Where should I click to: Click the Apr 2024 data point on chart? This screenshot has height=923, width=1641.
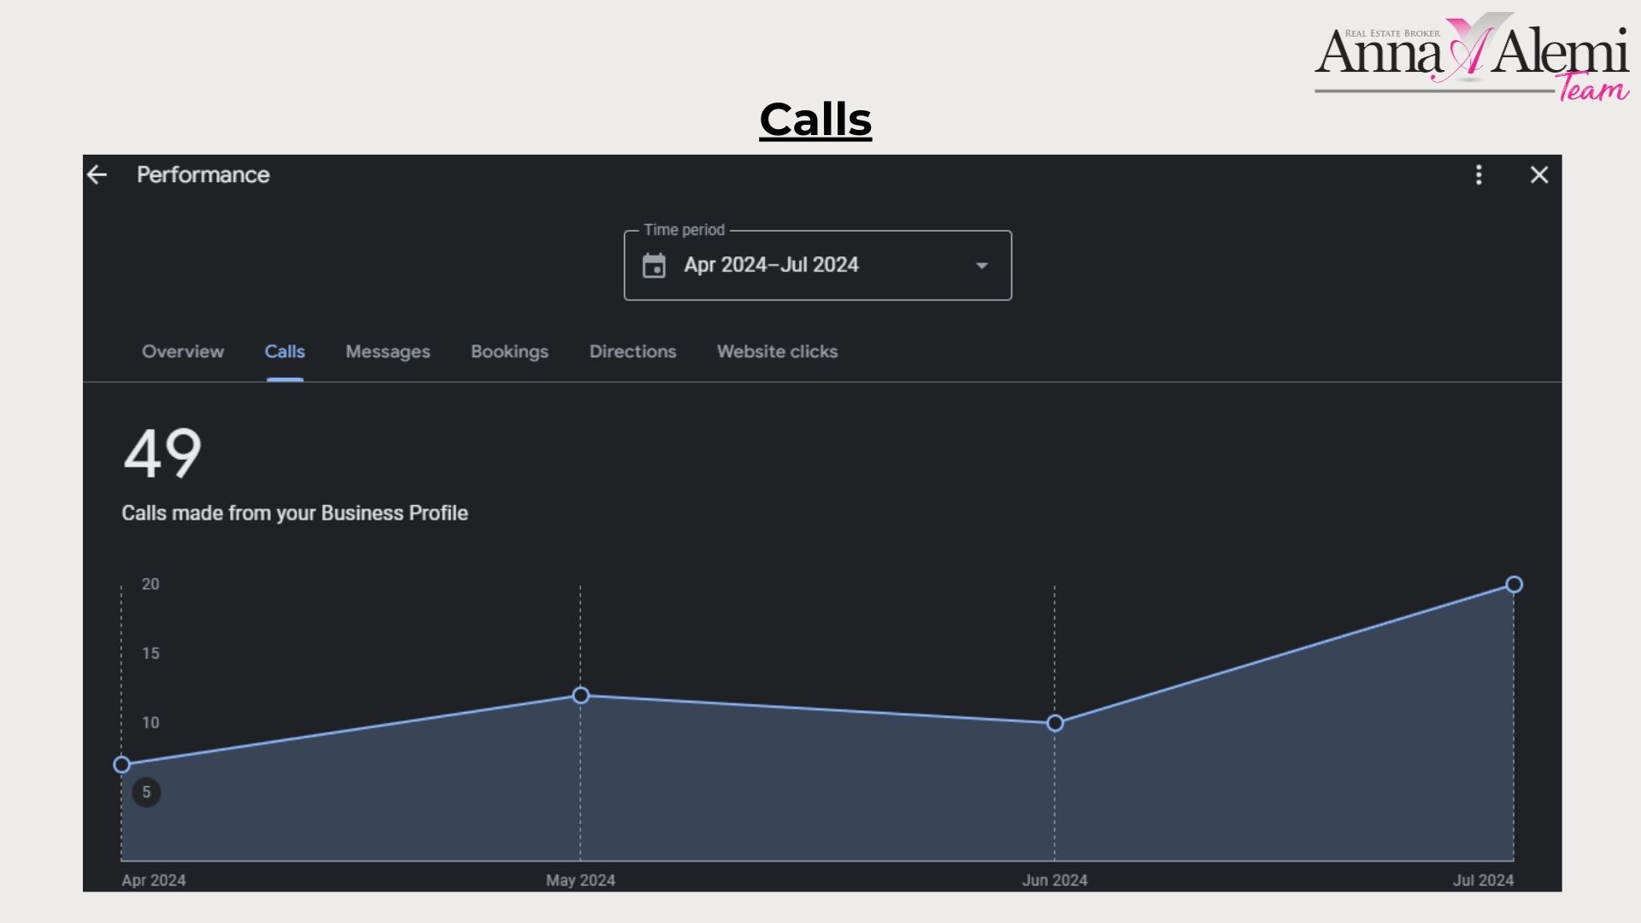pos(122,765)
